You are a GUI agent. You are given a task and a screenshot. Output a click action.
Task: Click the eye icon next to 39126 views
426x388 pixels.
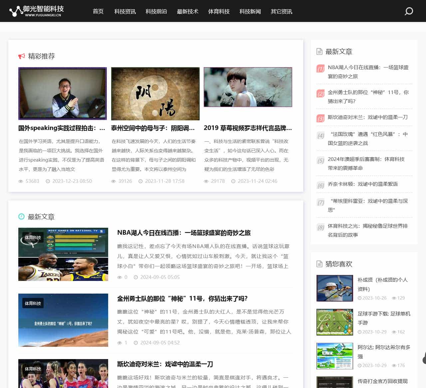pyautogui.click(x=113, y=181)
